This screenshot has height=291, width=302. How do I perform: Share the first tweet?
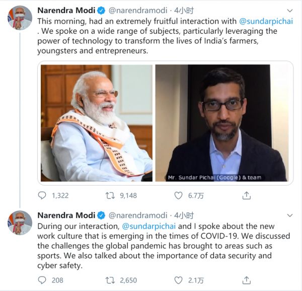[x=247, y=195]
